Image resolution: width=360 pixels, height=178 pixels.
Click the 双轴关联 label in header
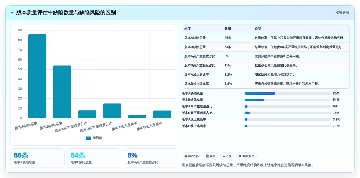coord(342,13)
